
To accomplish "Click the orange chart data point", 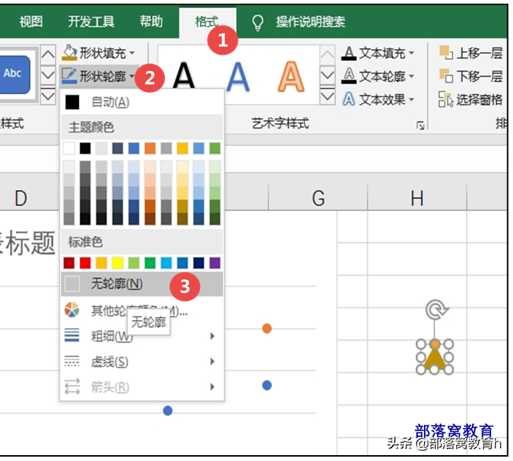I will [267, 328].
